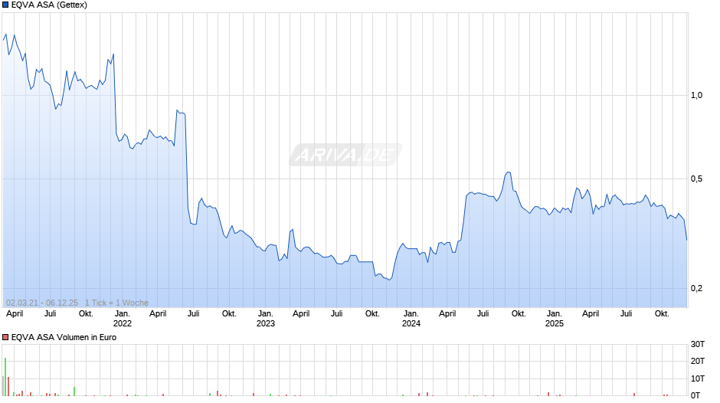Click the '0T' volume axis label
The height and width of the screenshot is (403, 720).
[695, 395]
